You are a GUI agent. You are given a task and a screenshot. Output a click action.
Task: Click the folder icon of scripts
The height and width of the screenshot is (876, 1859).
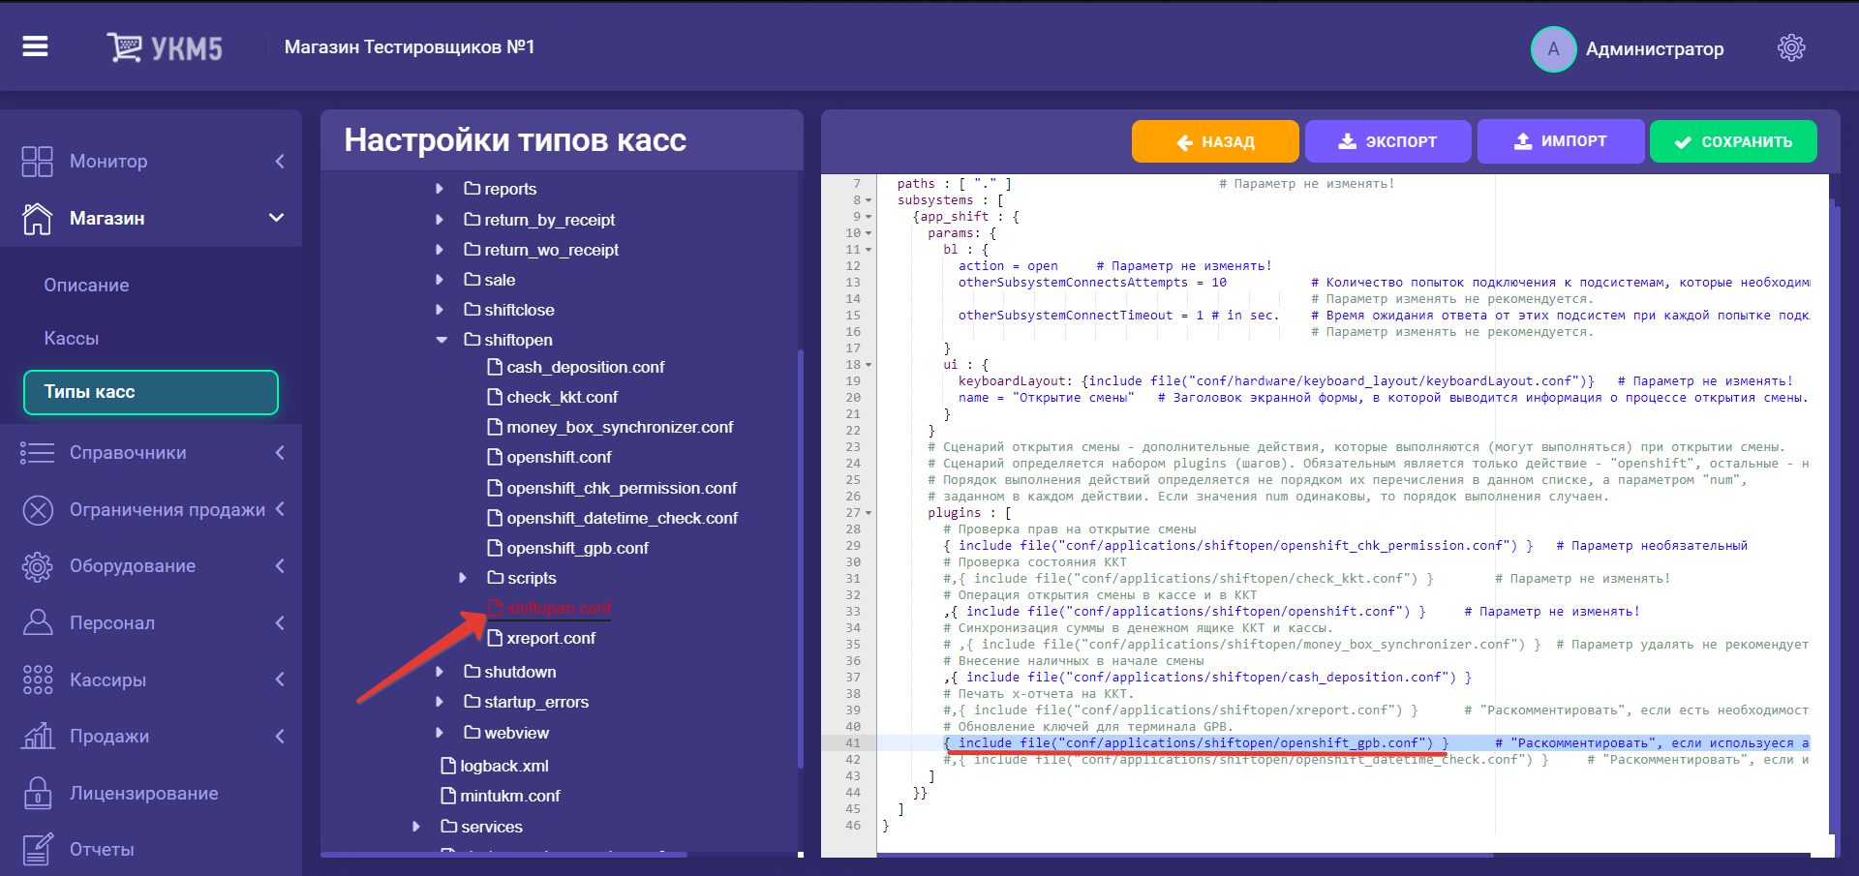point(496,578)
